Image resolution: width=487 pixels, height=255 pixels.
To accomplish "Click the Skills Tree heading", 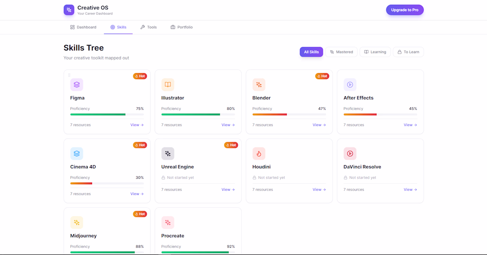I will pos(84,48).
